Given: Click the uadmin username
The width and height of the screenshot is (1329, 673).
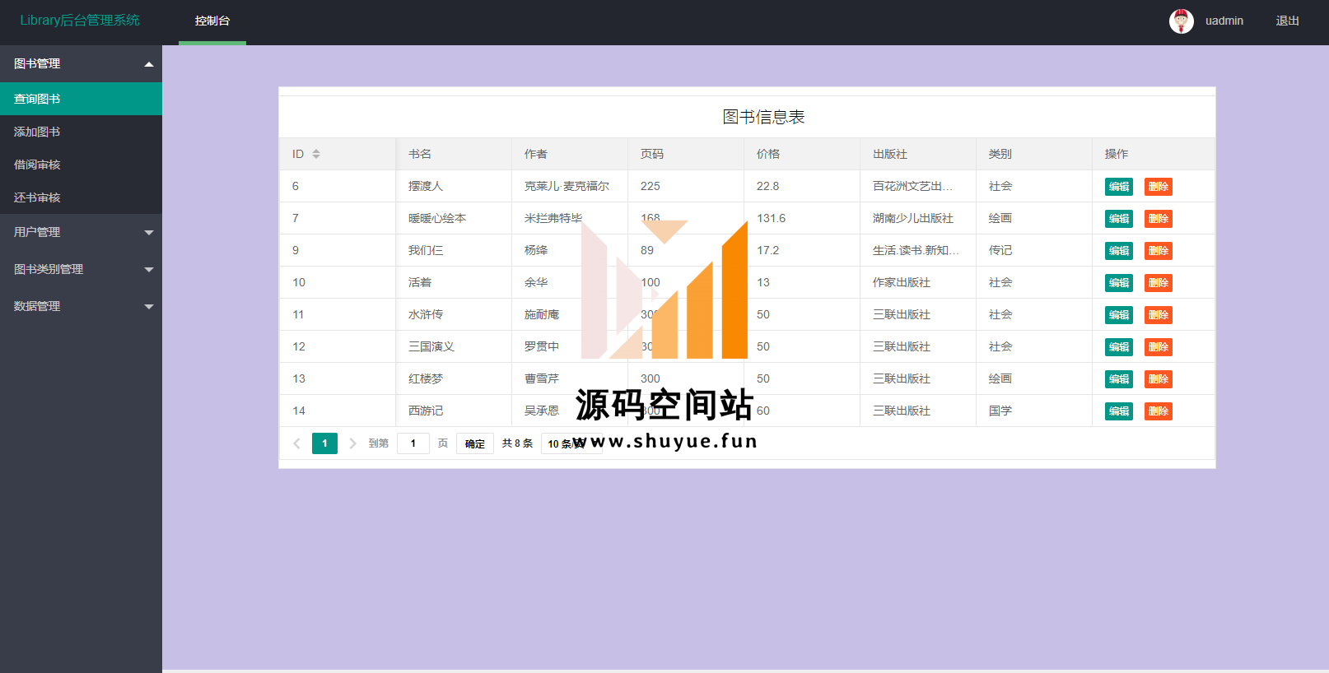Looking at the screenshot, I should pyautogui.click(x=1224, y=21).
